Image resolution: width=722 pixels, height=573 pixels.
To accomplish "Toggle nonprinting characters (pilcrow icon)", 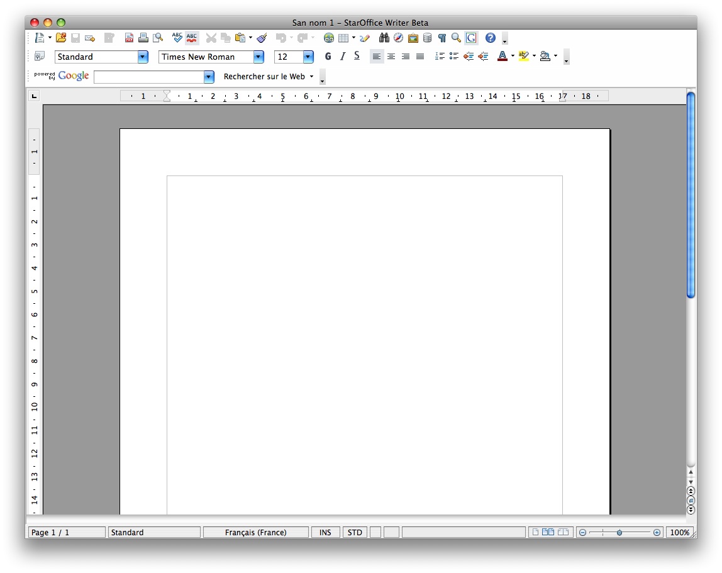I will tap(442, 38).
